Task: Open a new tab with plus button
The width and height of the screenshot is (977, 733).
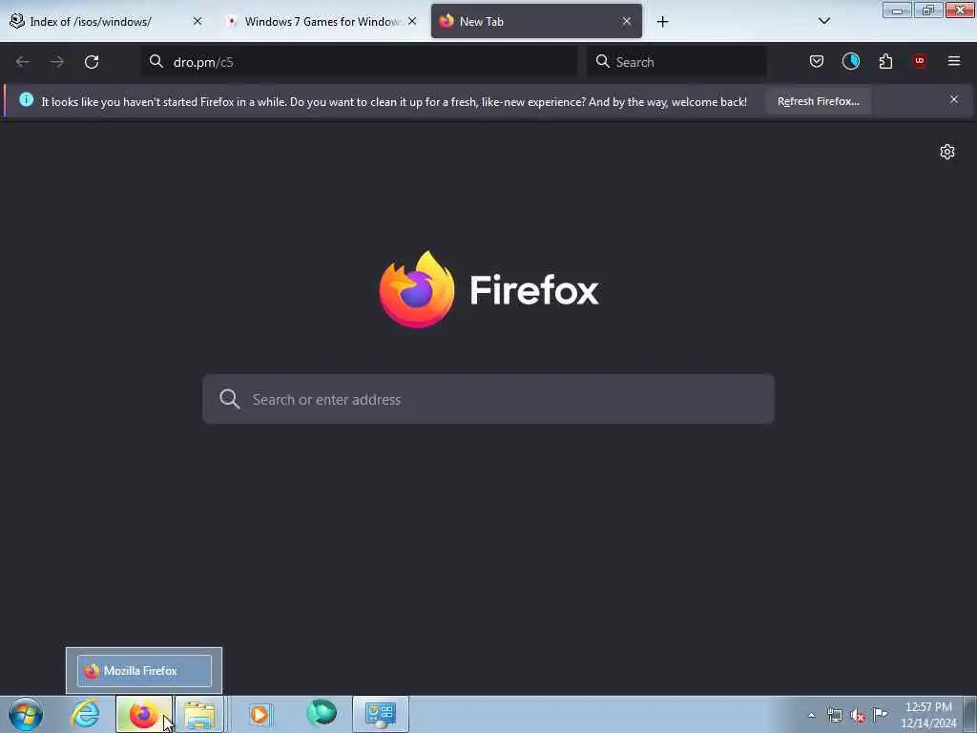Action: pos(662,22)
